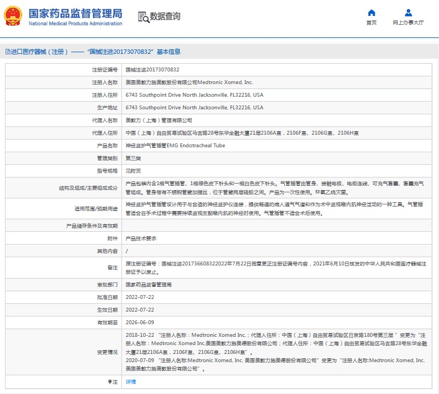439x394 pixels.
Task: Open 网上办事大厅 user icon
Action: (408, 13)
